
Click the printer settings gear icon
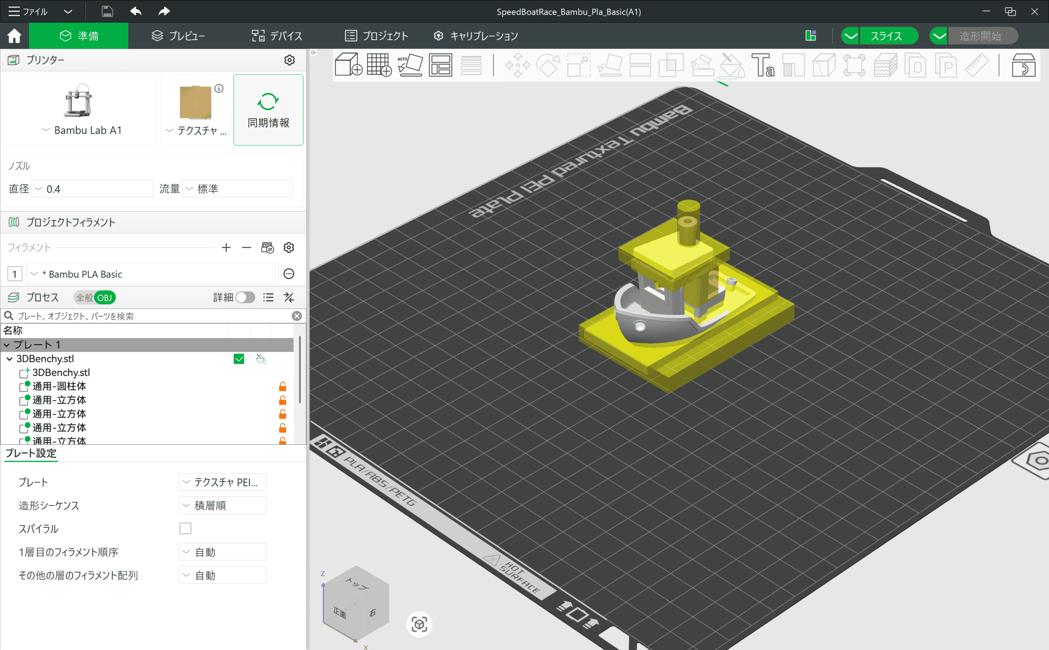click(x=289, y=60)
